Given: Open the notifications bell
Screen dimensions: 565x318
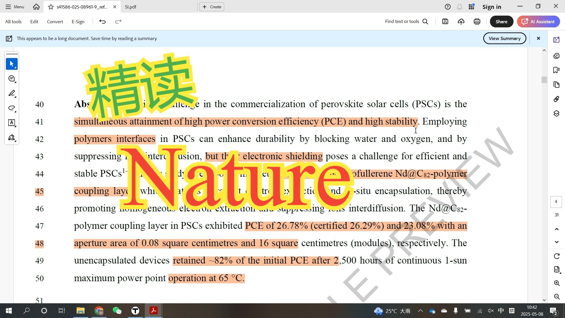Looking at the screenshot, I should click(459, 7).
